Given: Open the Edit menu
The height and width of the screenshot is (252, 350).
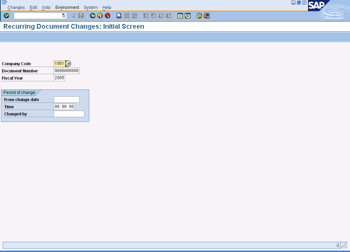Looking at the screenshot, I should coord(33,8).
